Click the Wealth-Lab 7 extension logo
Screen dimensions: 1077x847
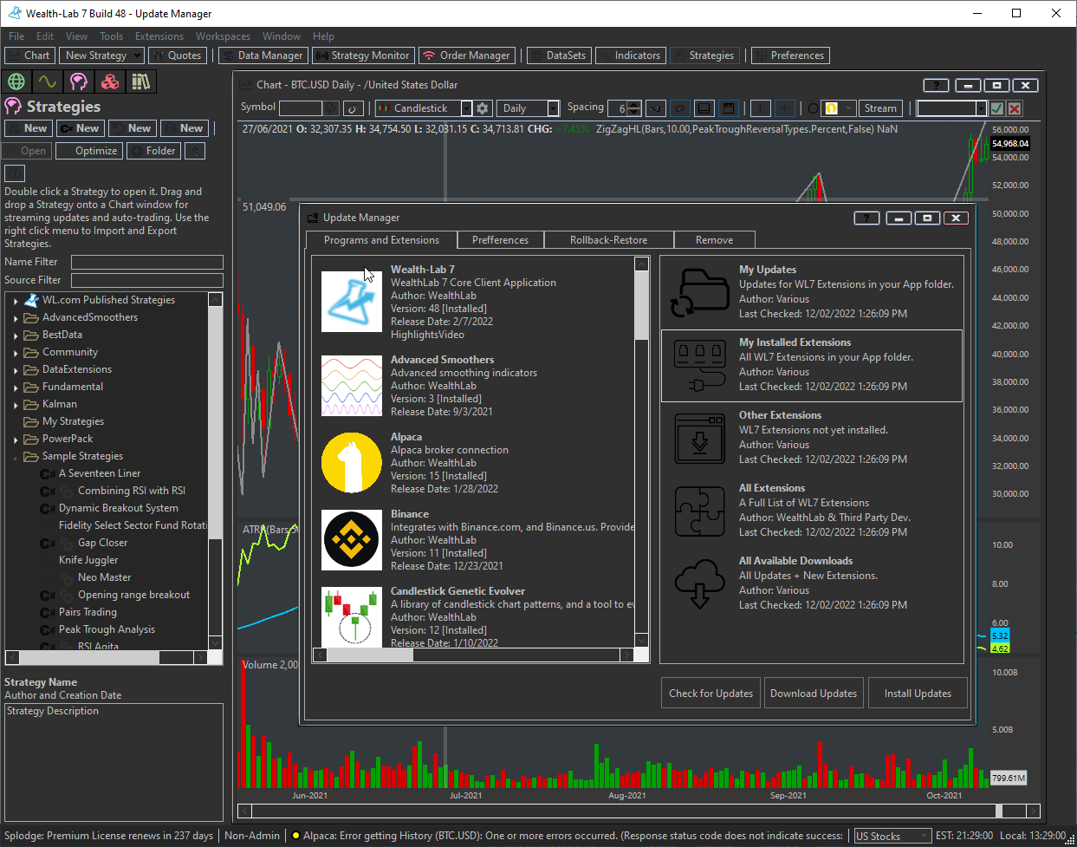(x=351, y=301)
